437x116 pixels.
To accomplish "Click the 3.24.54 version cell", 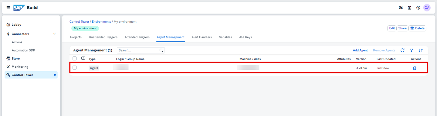I will coord(361,68).
